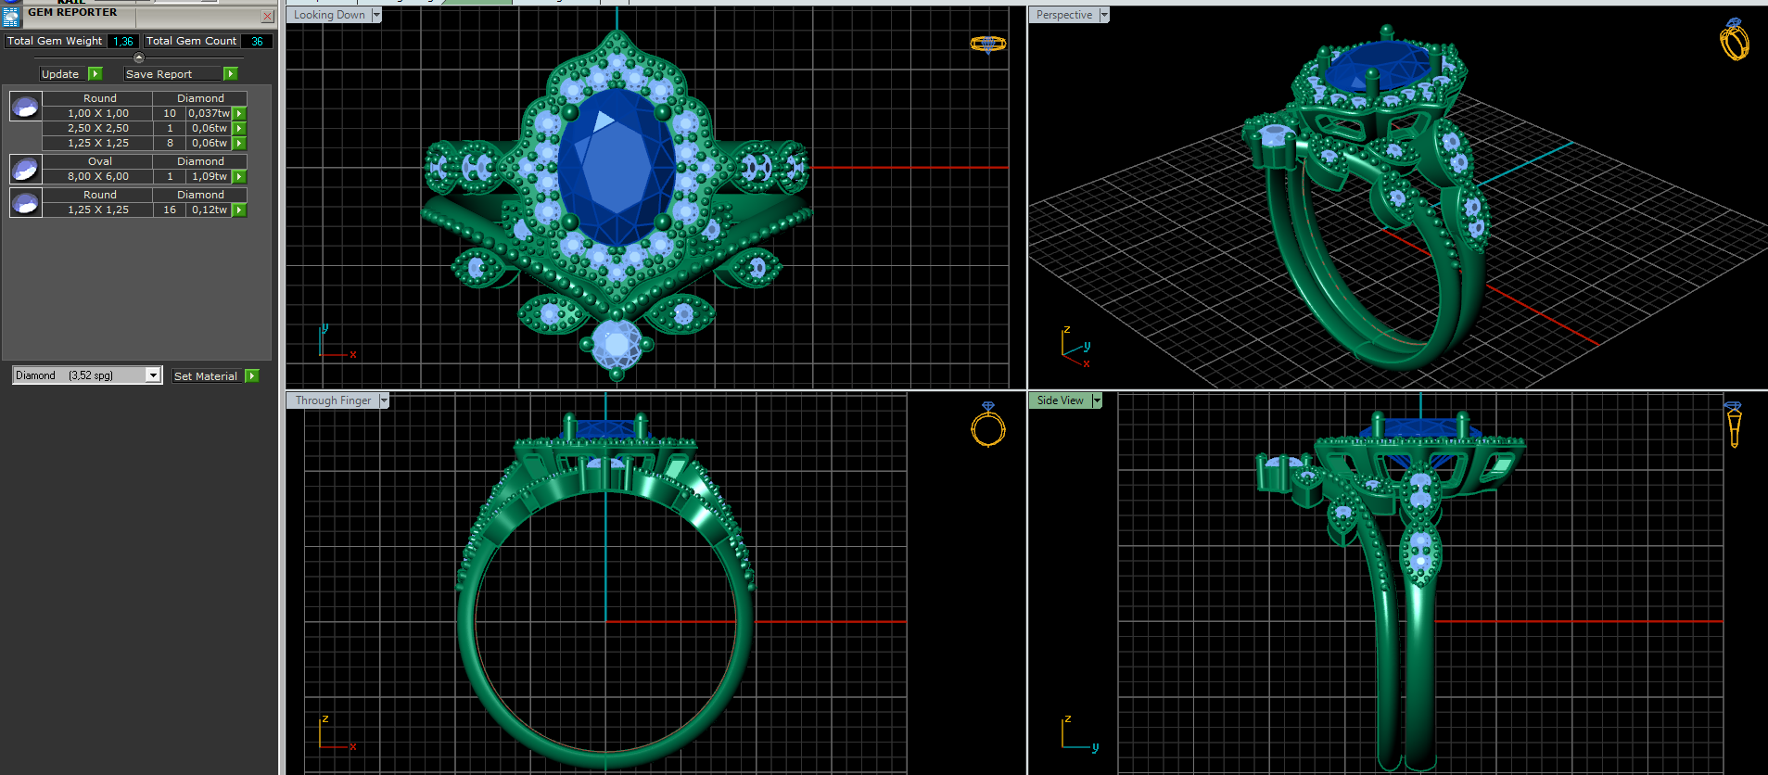The width and height of the screenshot is (1768, 775).
Task: Close the Gem Reporter panel
Action: coord(267,16)
